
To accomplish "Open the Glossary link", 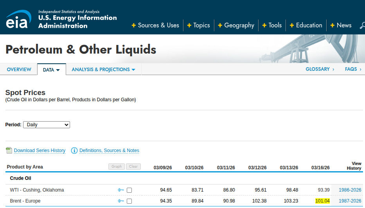I will click(x=320, y=69).
